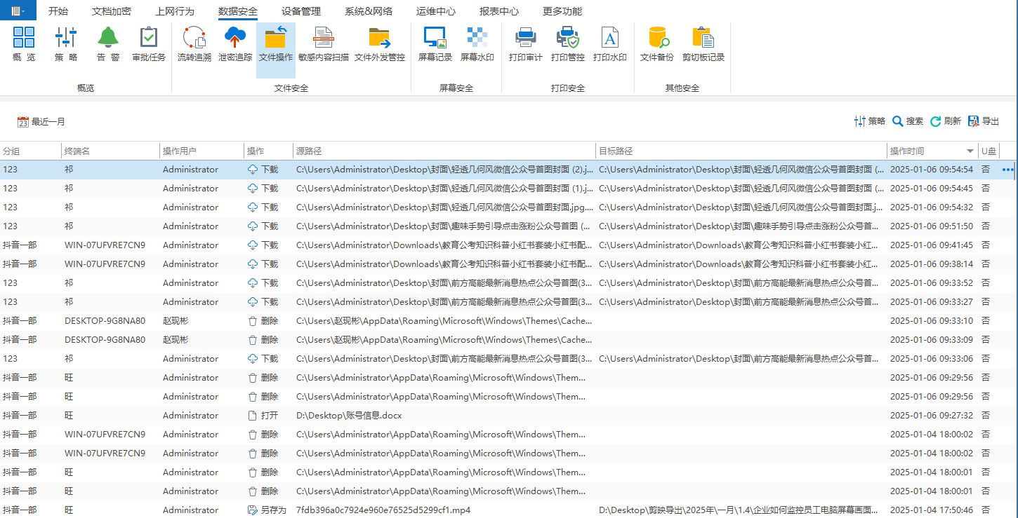Image resolution: width=1018 pixels, height=518 pixels.
Task: Click the 搜索 search button
Action: pyautogui.click(x=907, y=121)
